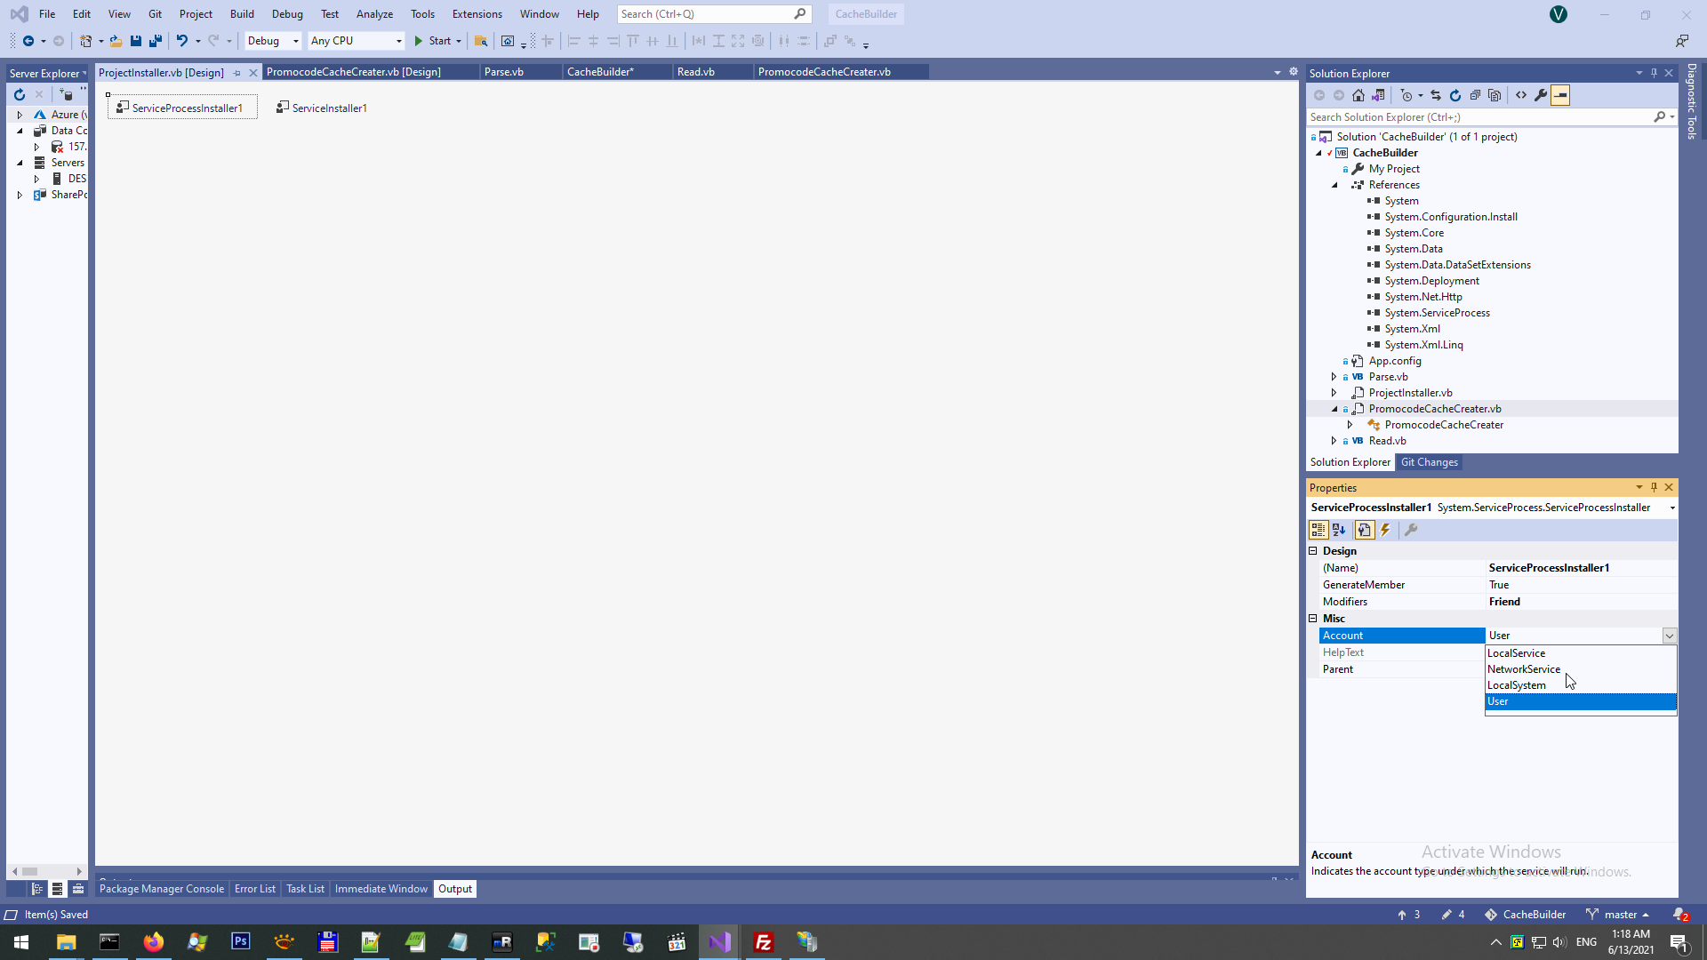Toggle Categorized view in Properties panel
This screenshot has width=1707, height=960.
(x=1318, y=531)
